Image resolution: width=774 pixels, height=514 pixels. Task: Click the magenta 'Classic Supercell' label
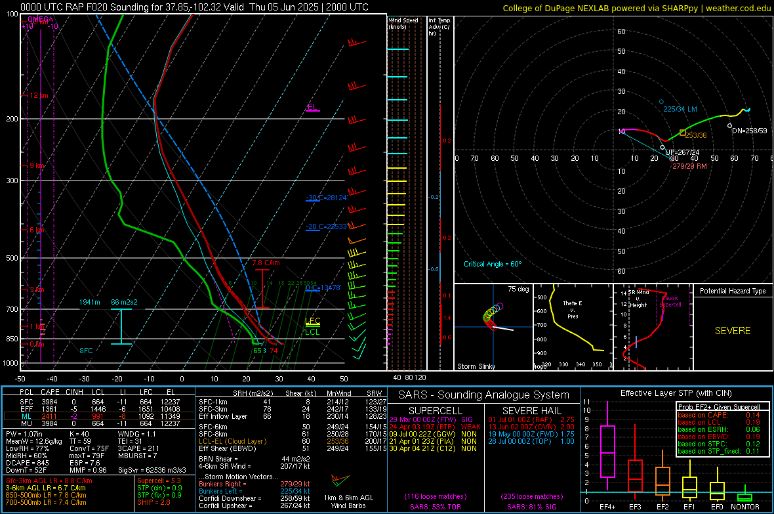[670, 301]
